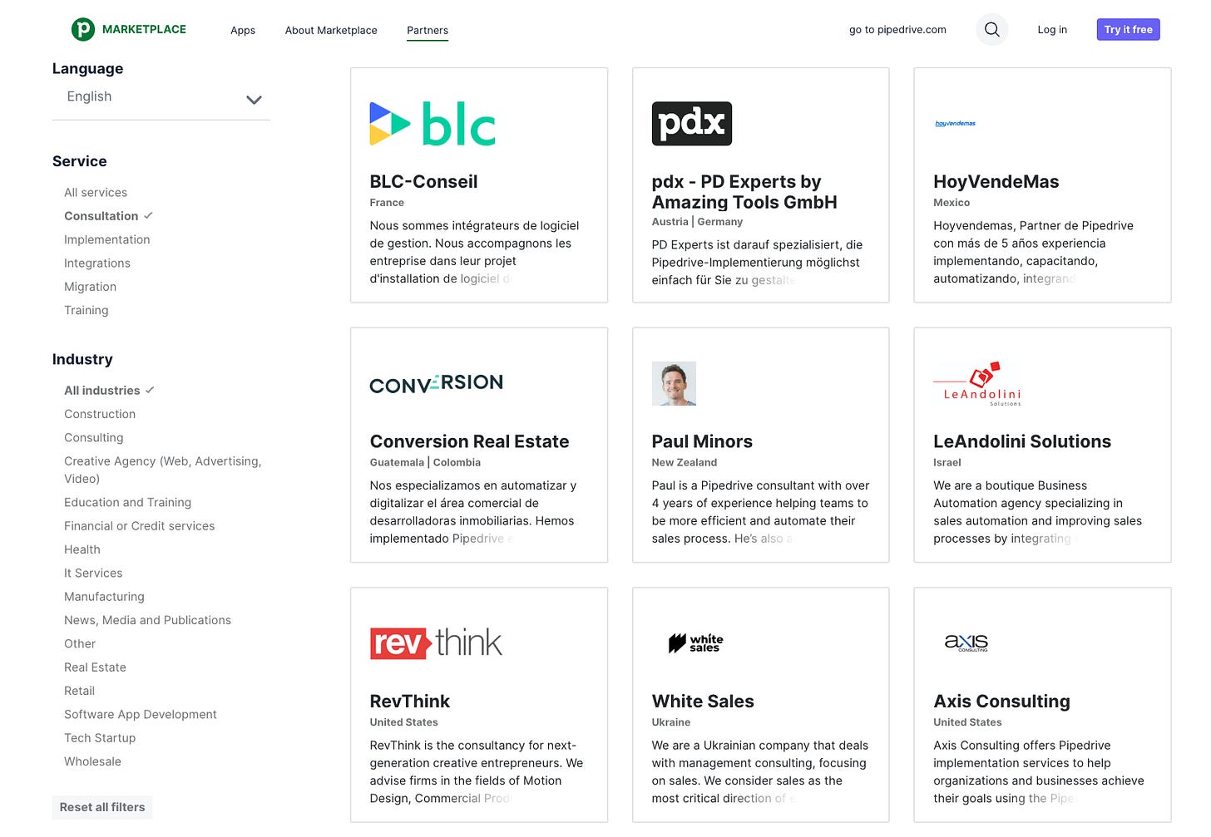Select Implementation service filter
This screenshot has height=837, width=1211.
(107, 239)
